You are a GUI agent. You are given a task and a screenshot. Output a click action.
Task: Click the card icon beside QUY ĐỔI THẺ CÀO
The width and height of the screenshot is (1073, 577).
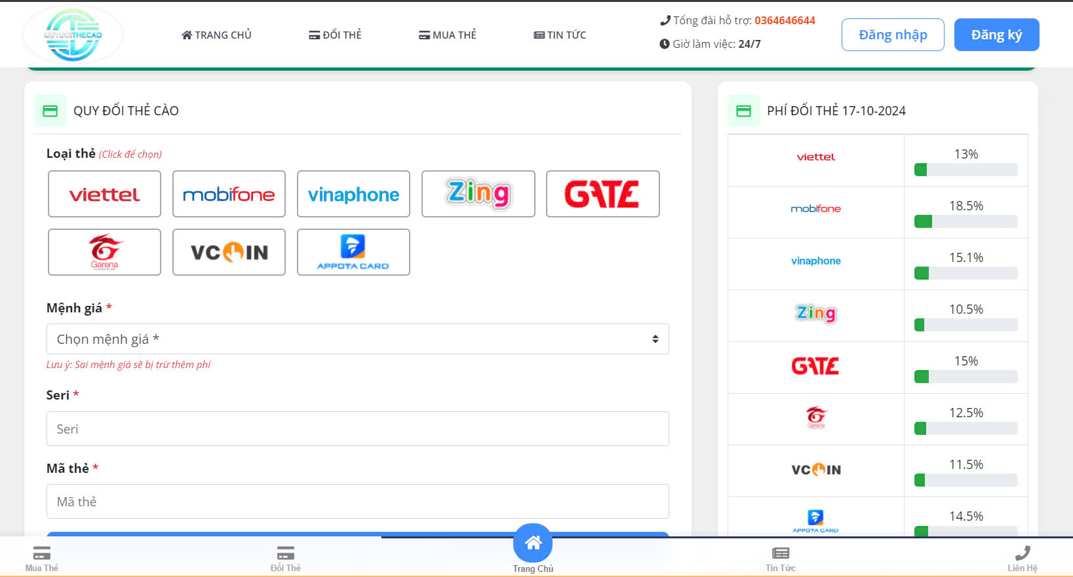tap(50, 111)
